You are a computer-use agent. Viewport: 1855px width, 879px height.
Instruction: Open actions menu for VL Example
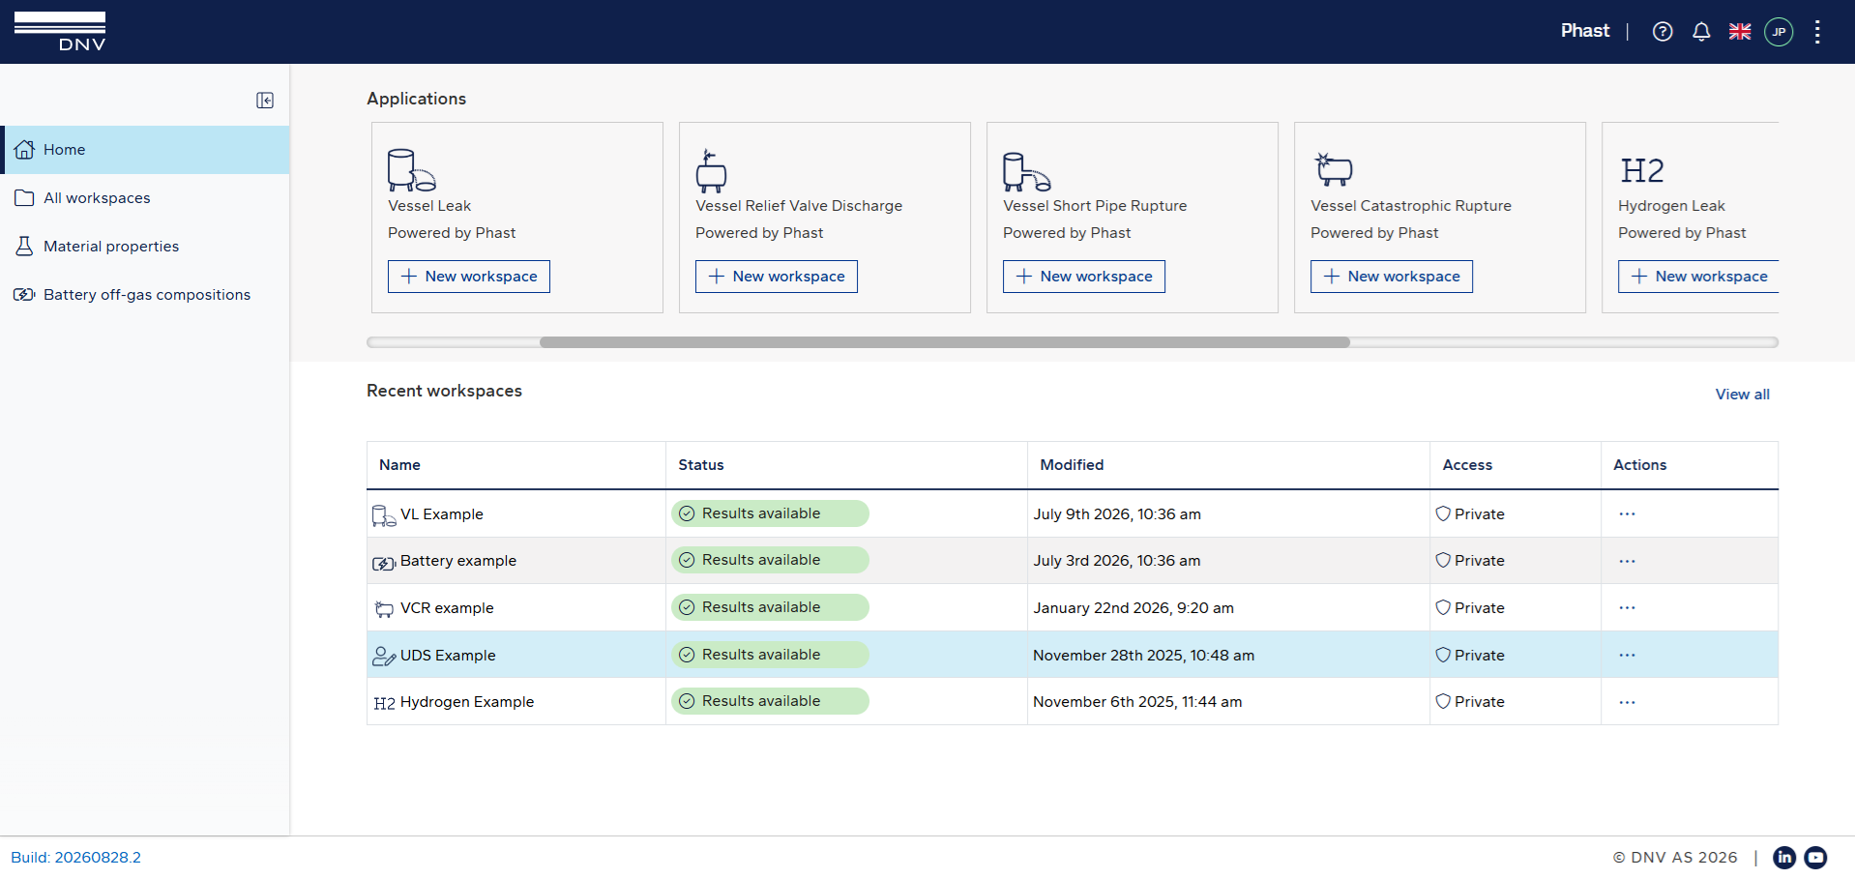point(1627,514)
